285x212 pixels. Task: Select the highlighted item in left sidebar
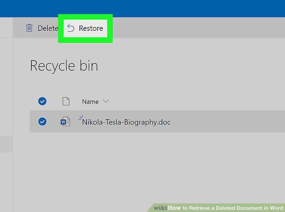(x=6, y=144)
